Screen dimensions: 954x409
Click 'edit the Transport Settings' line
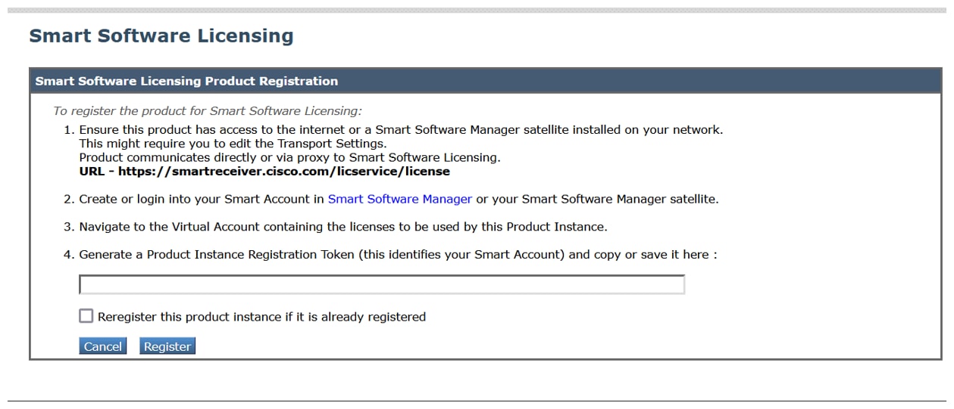click(x=233, y=144)
